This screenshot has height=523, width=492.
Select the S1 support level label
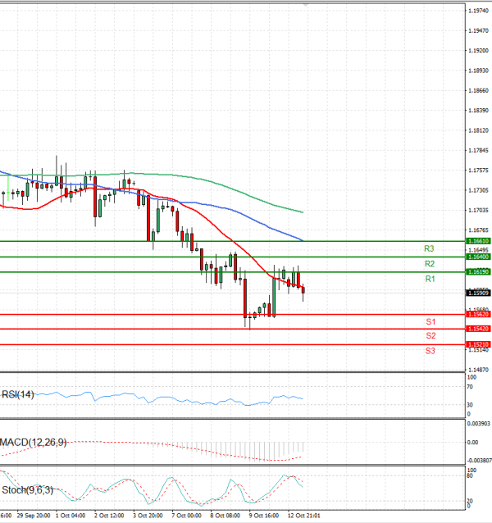pos(430,321)
